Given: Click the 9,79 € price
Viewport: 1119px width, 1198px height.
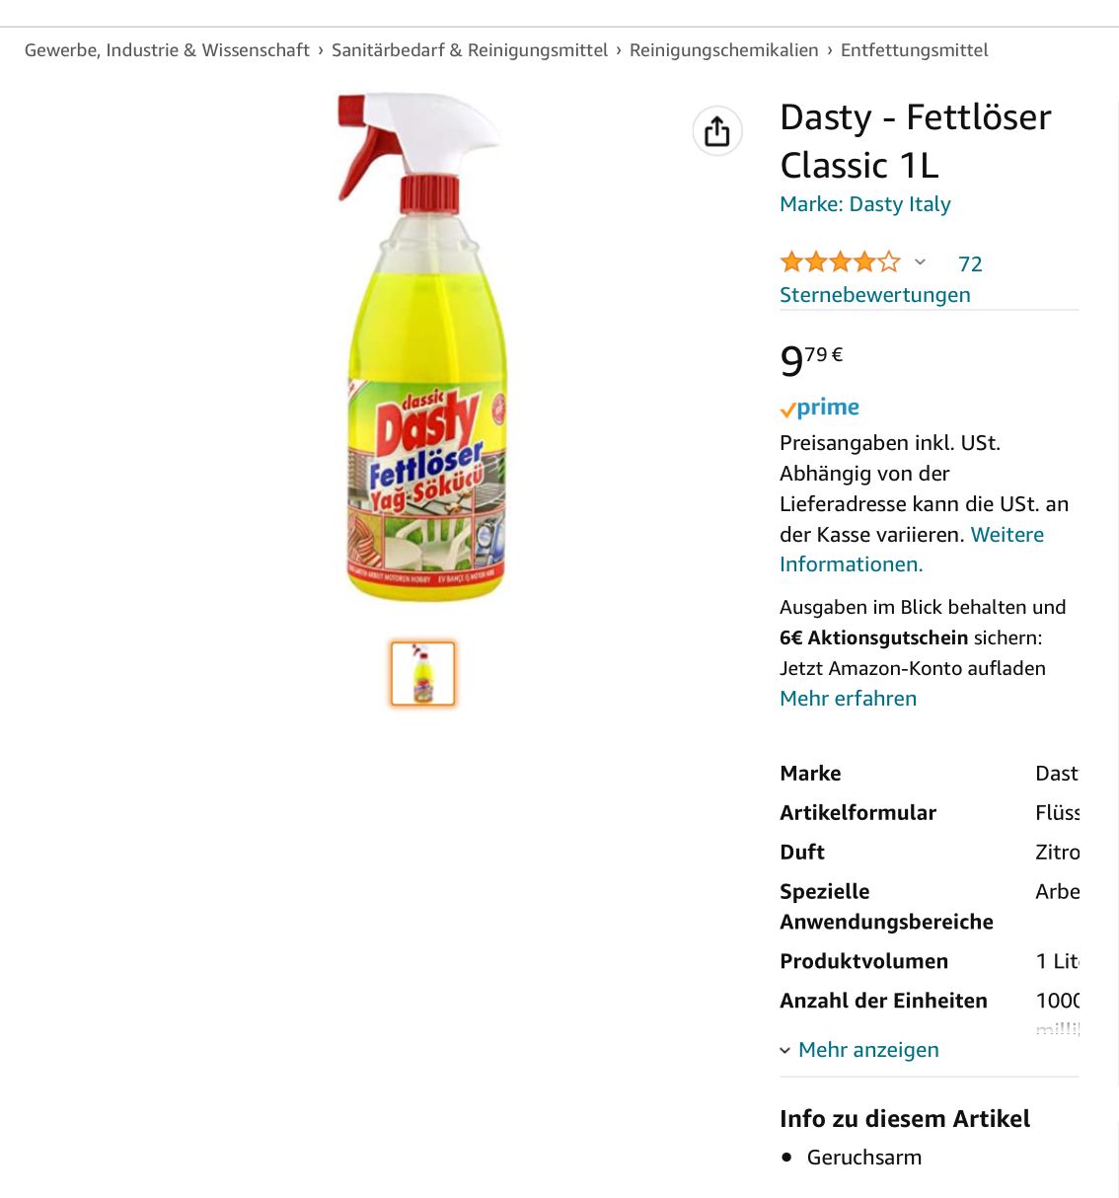Looking at the screenshot, I should [811, 360].
